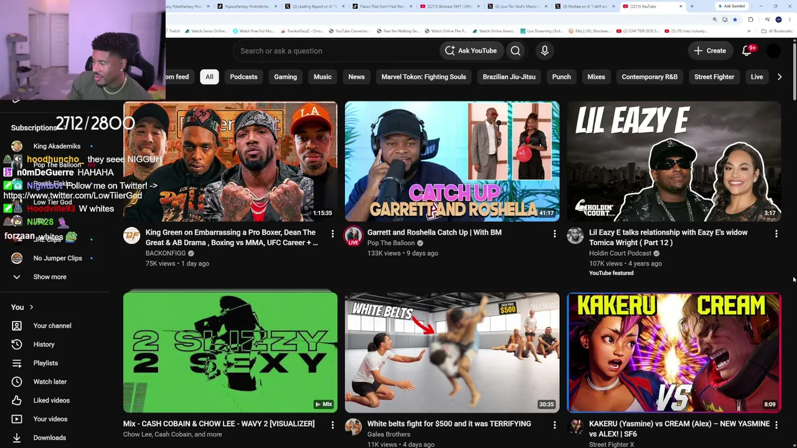Viewport: 797px width, 448px height.
Task: Open Galea Brothers channel avatar
Action: click(x=353, y=427)
